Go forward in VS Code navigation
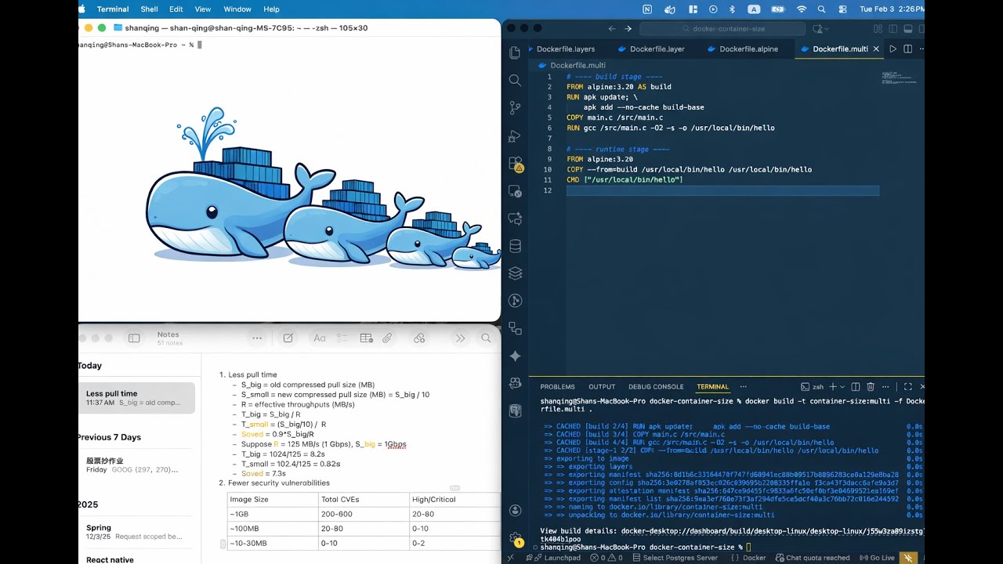The width and height of the screenshot is (1003, 564). coord(628,28)
